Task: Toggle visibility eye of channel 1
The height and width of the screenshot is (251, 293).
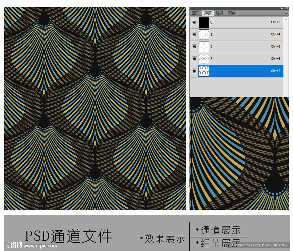Action: pyautogui.click(x=194, y=35)
